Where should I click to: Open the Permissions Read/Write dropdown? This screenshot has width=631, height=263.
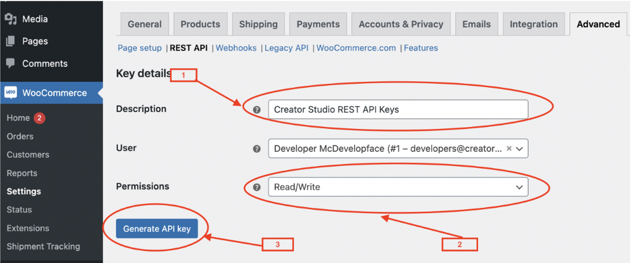398,187
